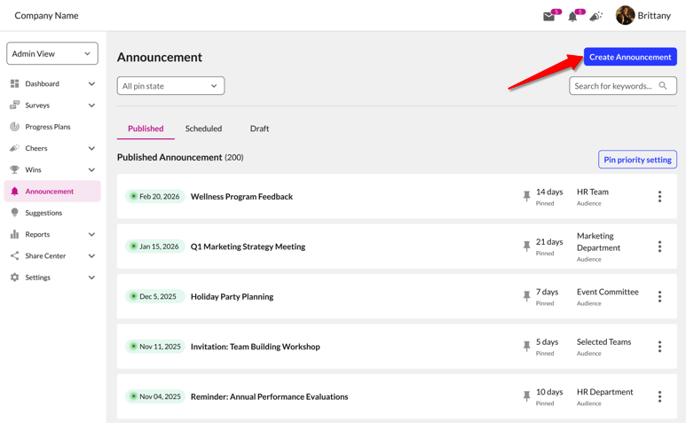Expand the Surveys menu chevron
Screen dimensions: 686x423
pyautogui.click(x=91, y=105)
